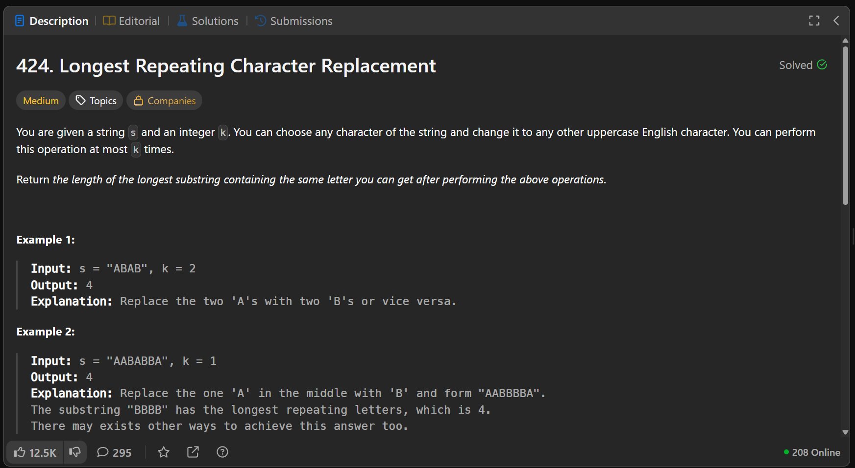Open the comments section with 295 comments
The image size is (855, 468).
click(114, 452)
